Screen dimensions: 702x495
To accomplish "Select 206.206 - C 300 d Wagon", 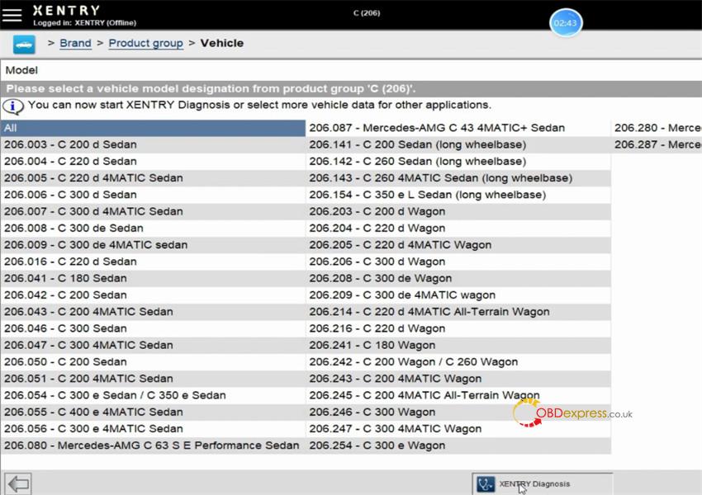I will pyautogui.click(x=458, y=262).
